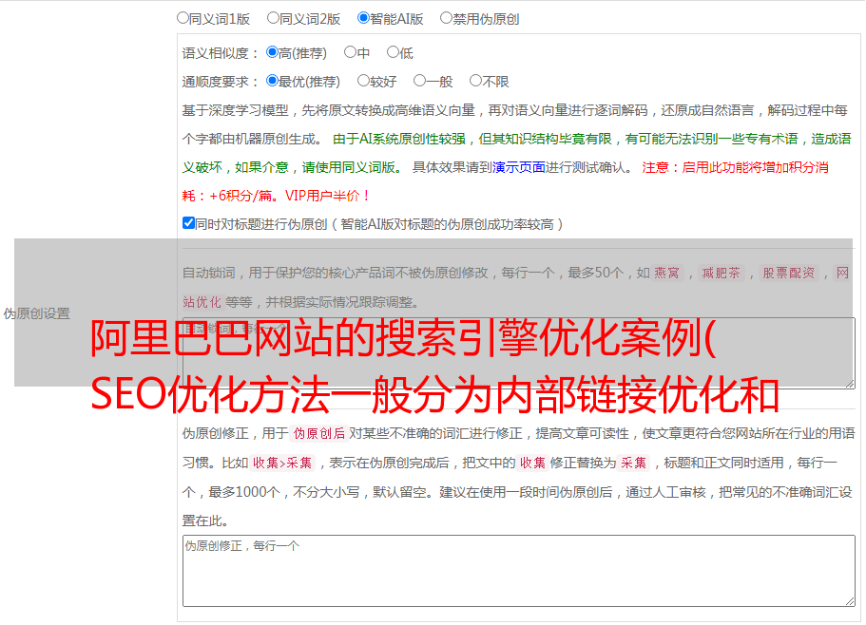Image resolution: width=866 pixels, height=625 pixels.
Task: Set 语义相似度 to 高(推荐)
Action: coord(272,52)
